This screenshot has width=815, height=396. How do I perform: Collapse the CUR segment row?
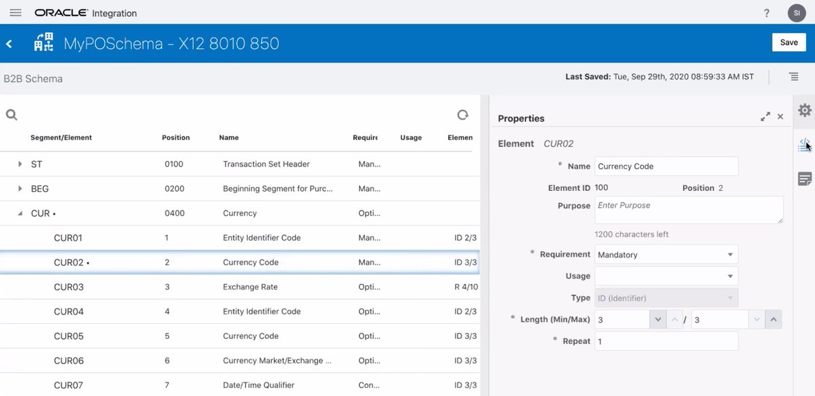tap(20, 213)
